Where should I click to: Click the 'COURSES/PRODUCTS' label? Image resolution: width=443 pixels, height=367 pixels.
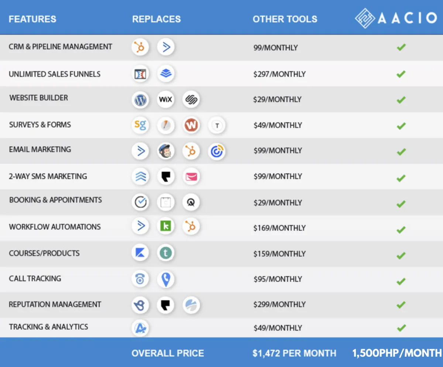[x=44, y=254]
